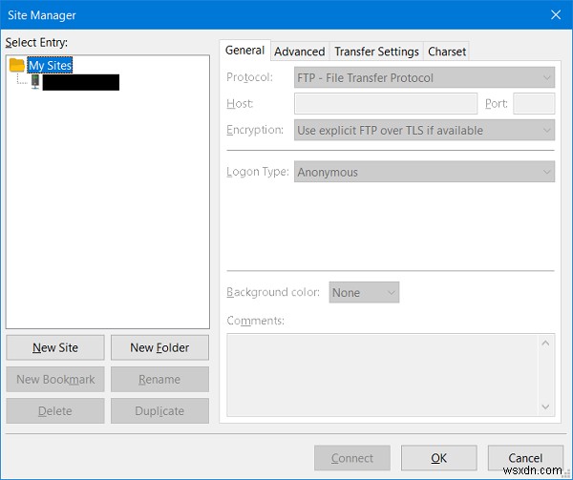Select the redacted site entry in tree

(x=81, y=82)
